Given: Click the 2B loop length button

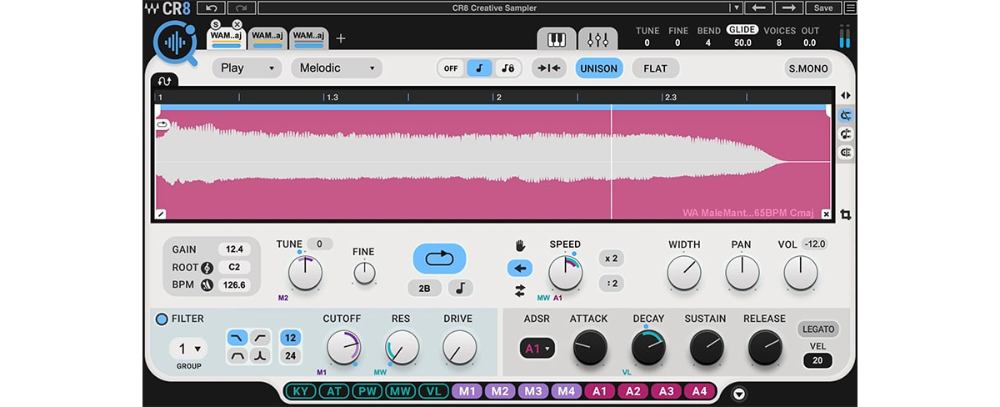Looking at the screenshot, I should coord(424,288).
